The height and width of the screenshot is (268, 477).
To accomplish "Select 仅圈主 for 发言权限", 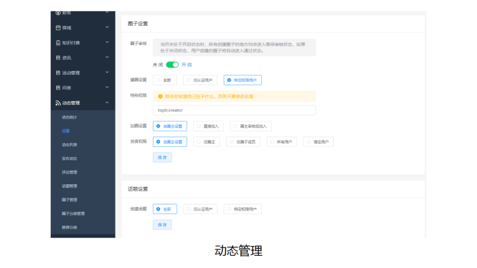I will (206, 142).
